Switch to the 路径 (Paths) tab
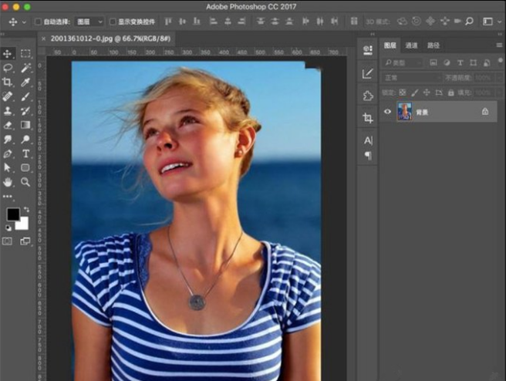The image size is (506, 381). 433,46
